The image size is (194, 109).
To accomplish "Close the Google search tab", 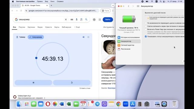I will (47, 5).
